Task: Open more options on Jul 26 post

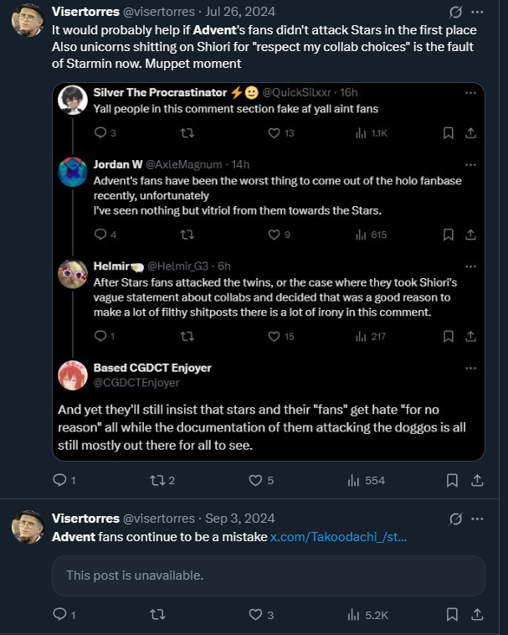Action: pos(477,13)
